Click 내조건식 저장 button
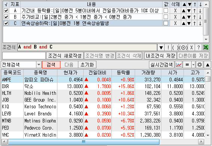This screenshot has width=212, height=146. tap(161, 56)
